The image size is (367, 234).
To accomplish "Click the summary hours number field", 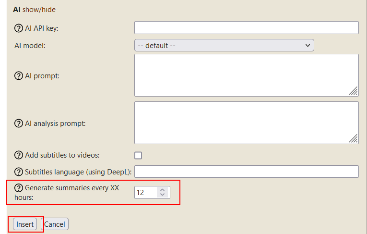I will click(x=145, y=193).
